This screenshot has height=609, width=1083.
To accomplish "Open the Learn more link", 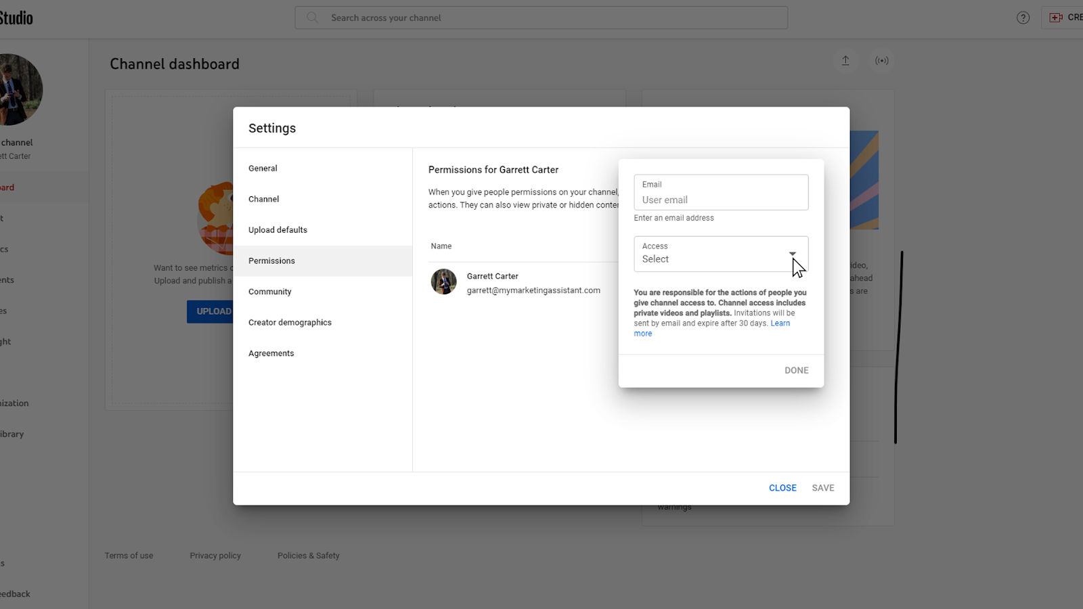I will [x=780, y=323].
